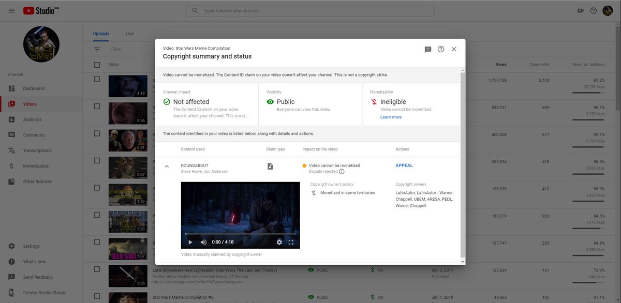Screen dimensions: 621x303
Task: Check the video with 1,757,159 views
Action: coord(97,79)
